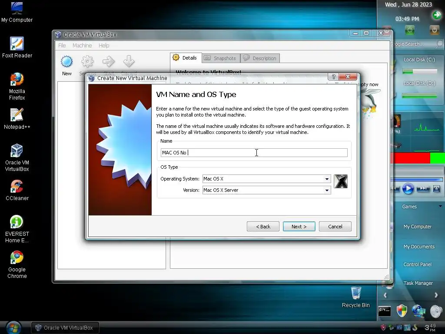Screen dimensions: 445x334
Task: Click the < Back button
Action: [263, 227]
